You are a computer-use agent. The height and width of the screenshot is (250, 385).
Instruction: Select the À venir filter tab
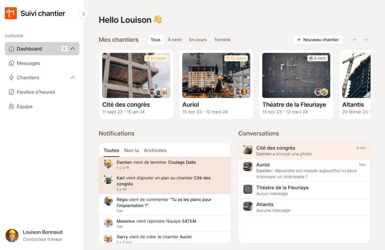coord(175,40)
